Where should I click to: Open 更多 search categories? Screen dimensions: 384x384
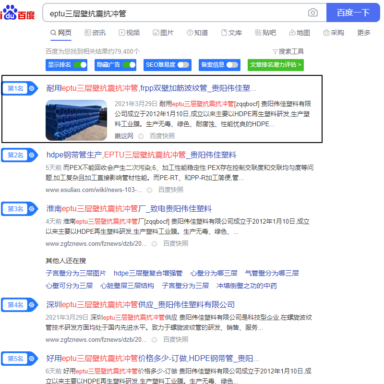[x=363, y=33]
